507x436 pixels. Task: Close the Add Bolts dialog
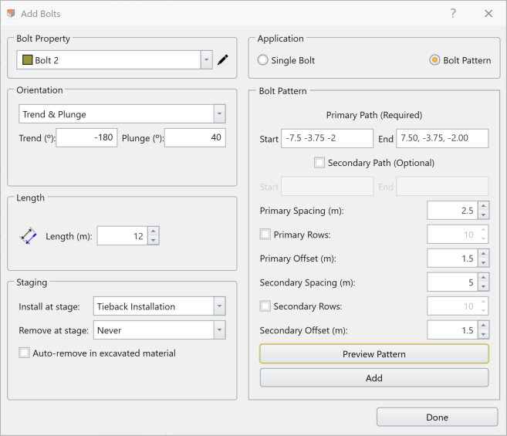pos(488,13)
